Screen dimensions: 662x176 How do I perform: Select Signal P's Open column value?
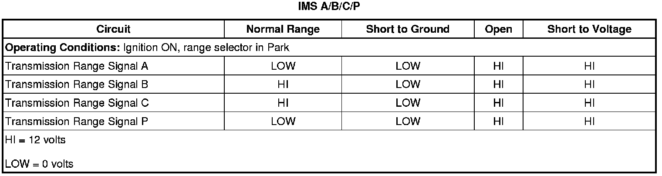(498, 121)
